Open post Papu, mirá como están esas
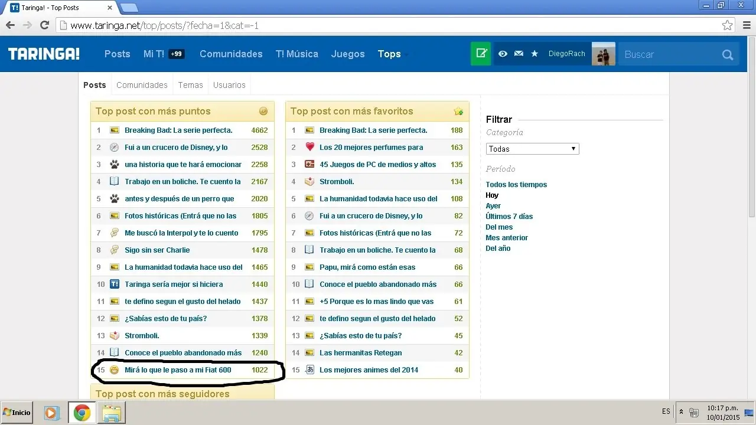 pyautogui.click(x=367, y=267)
